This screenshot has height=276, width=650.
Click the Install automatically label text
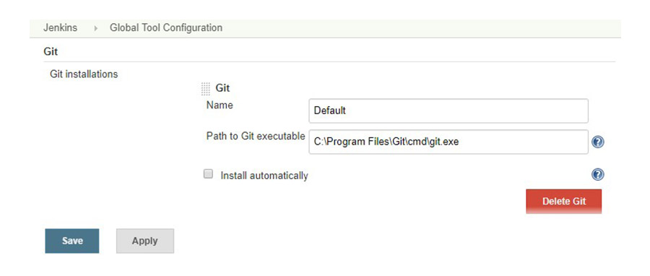[264, 176]
